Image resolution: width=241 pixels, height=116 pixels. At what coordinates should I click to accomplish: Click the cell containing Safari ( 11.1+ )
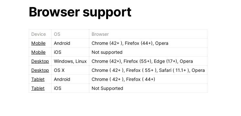coord(148,71)
